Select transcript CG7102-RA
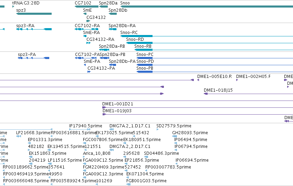 (x=86, y=29)
